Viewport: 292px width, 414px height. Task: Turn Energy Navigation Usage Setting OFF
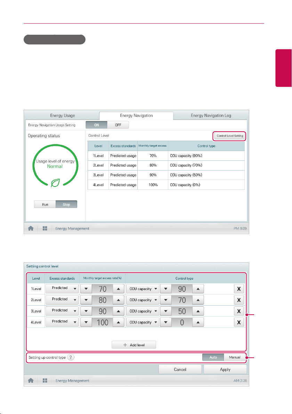(x=118, y=125)
